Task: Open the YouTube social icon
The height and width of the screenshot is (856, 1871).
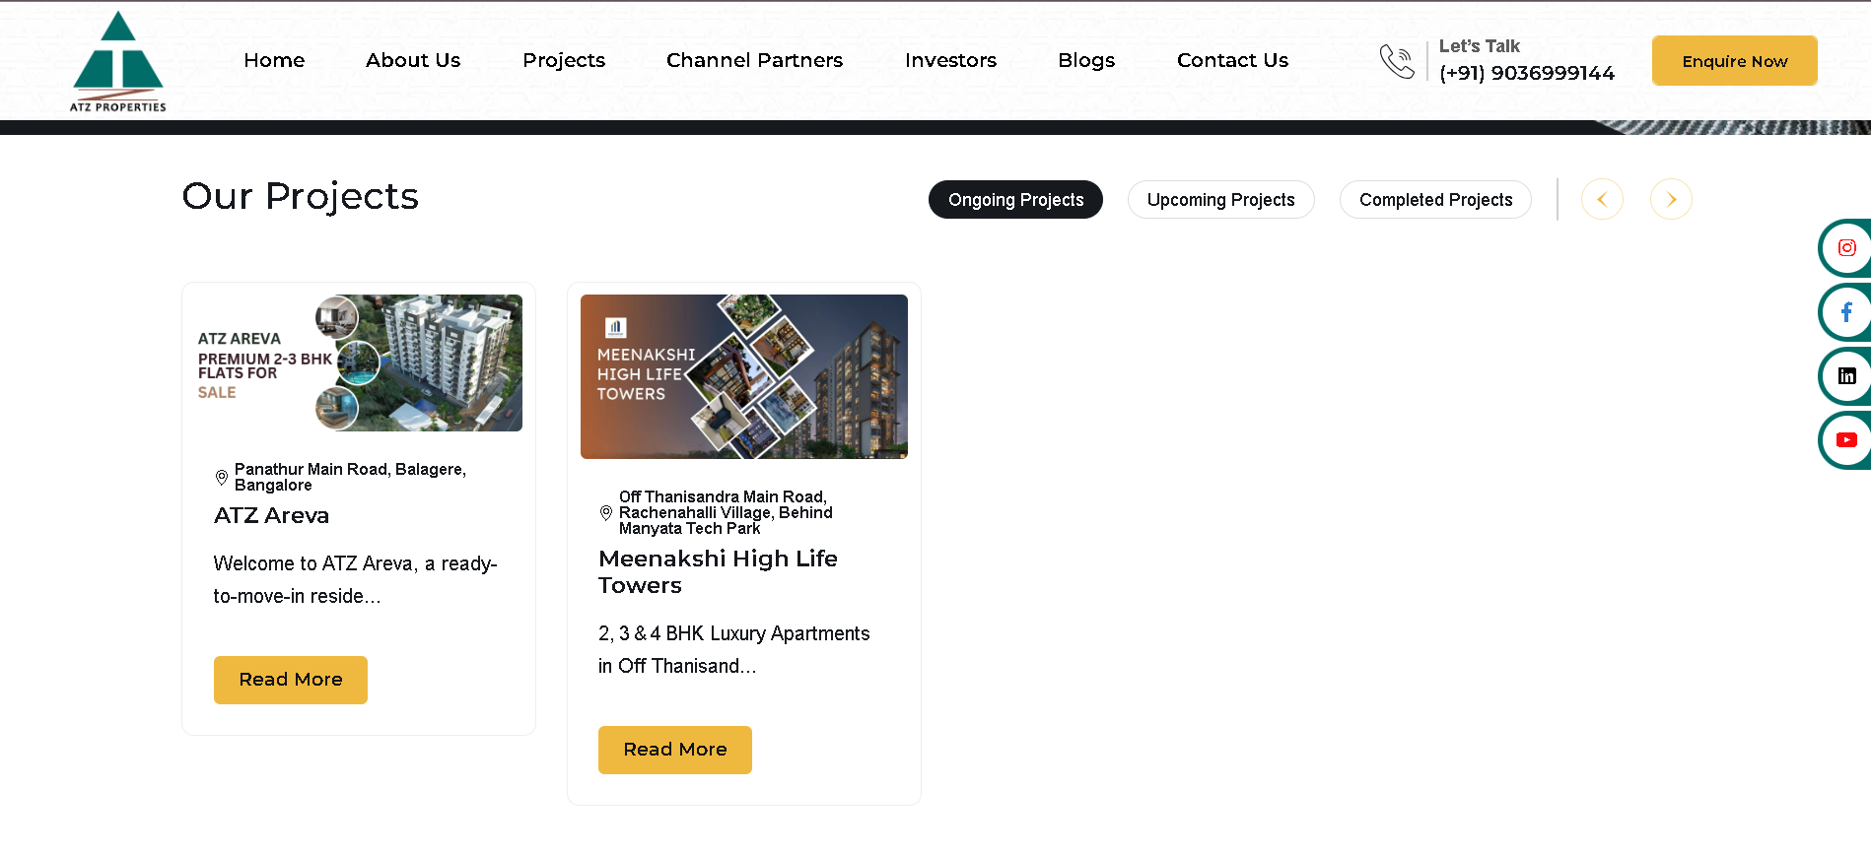Action: [1846, 440]
